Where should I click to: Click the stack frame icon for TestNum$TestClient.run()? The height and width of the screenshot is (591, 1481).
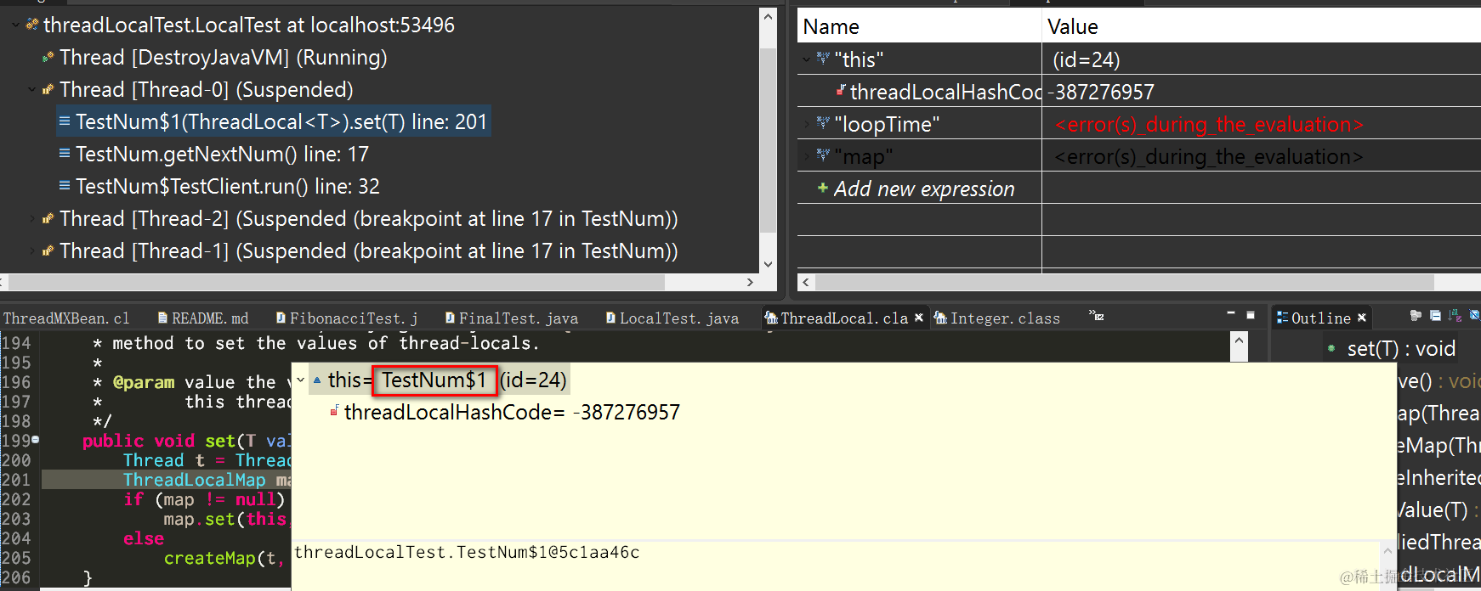(x=65, y=186)
